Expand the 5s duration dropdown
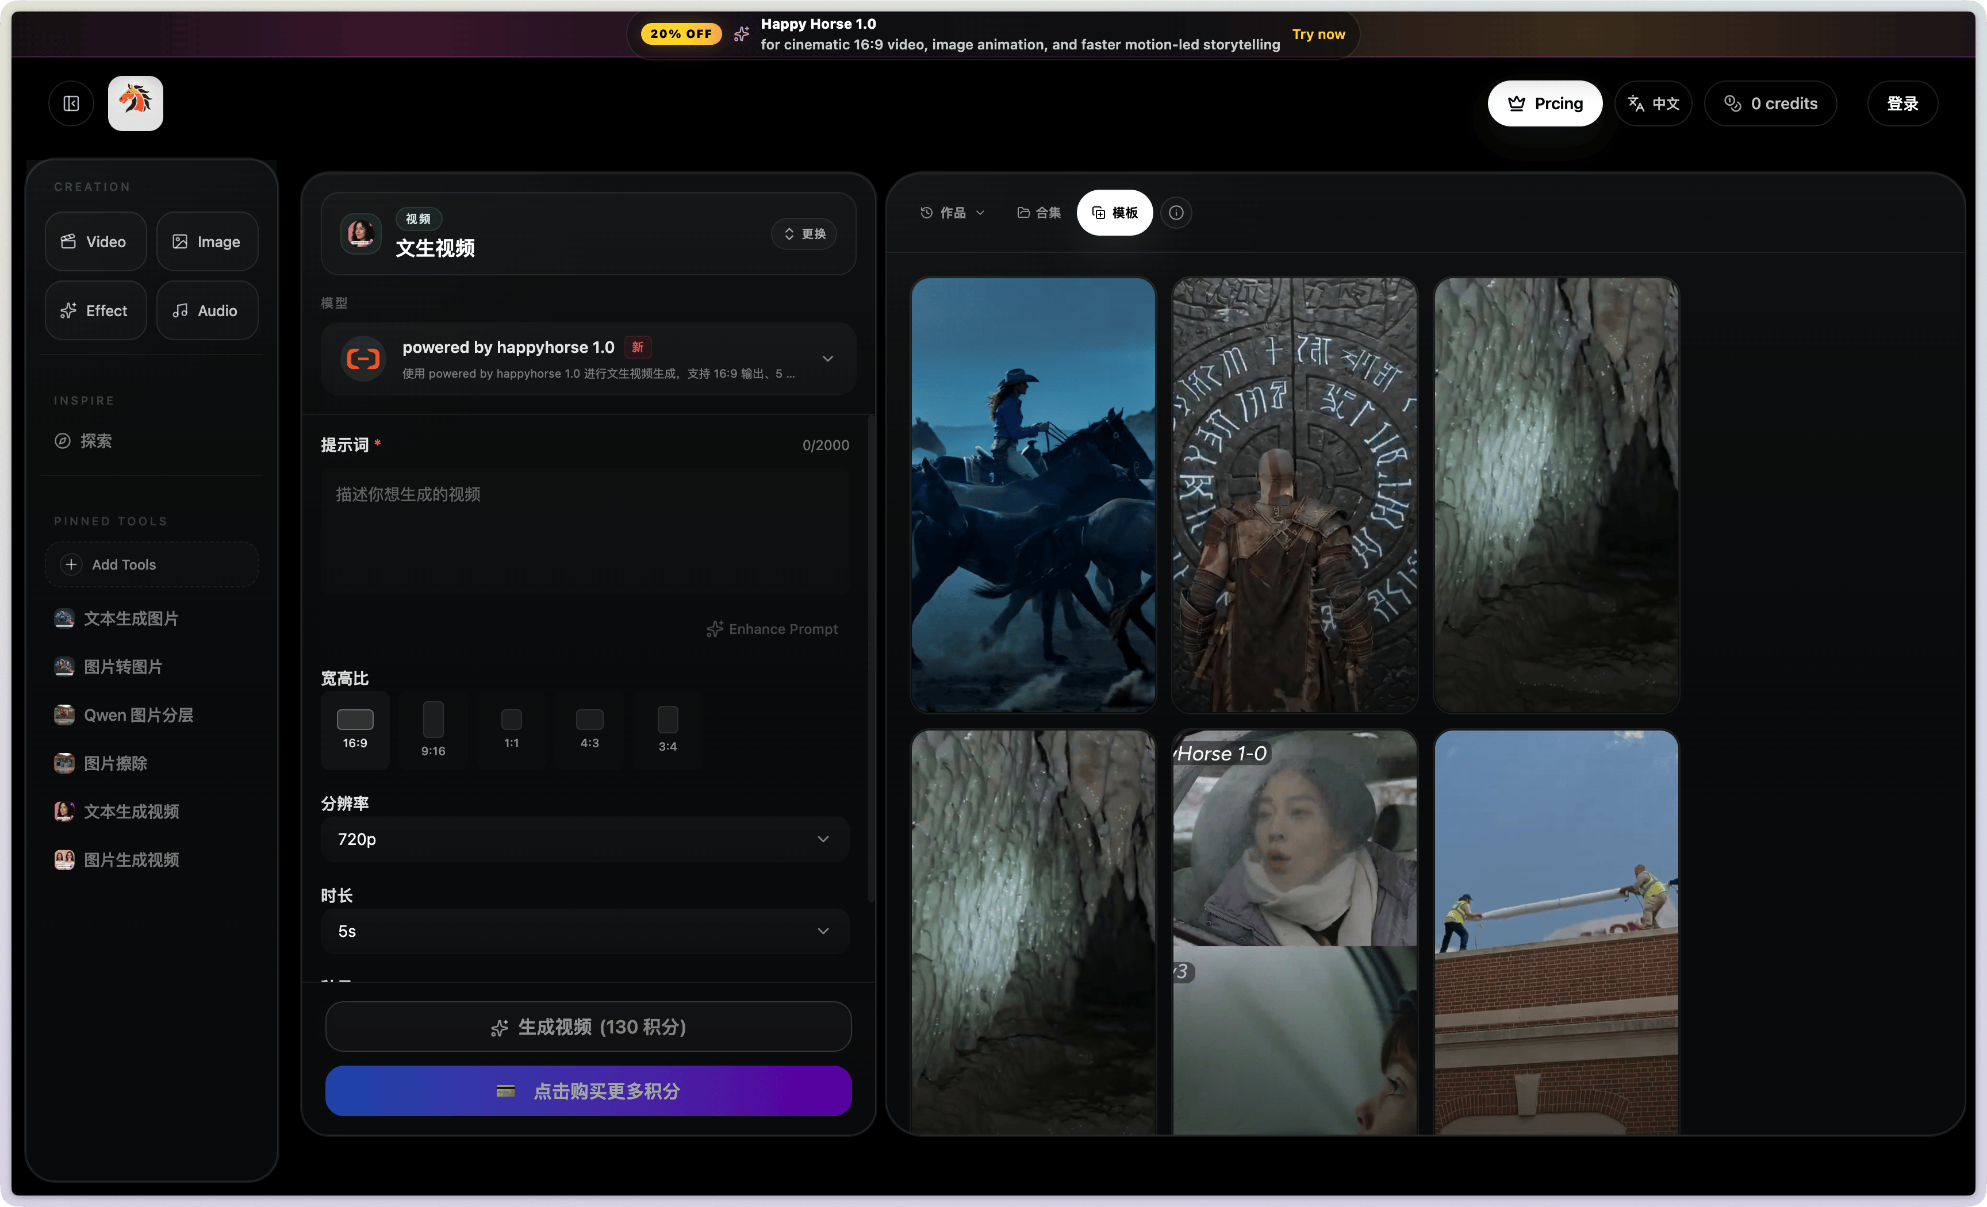The height and width of the screenshot is (1207, 1987). [x=585, y=931]
